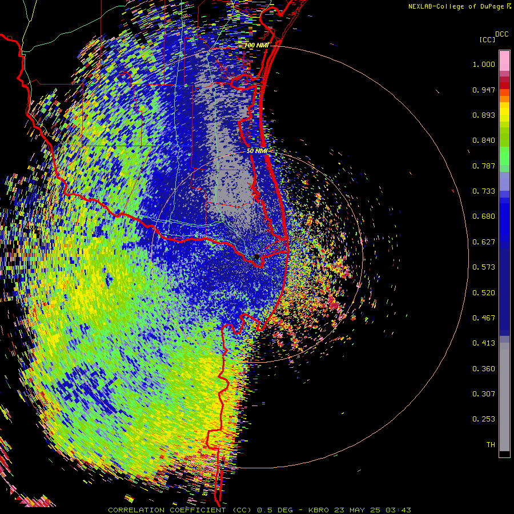
Task: Pick the periwinkle segment near 0.733
Action: click(x=504, y=182)
